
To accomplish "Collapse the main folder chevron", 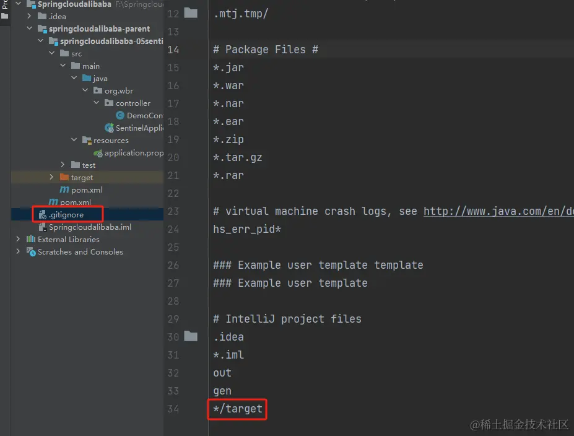I will click(x=63, y=66).
